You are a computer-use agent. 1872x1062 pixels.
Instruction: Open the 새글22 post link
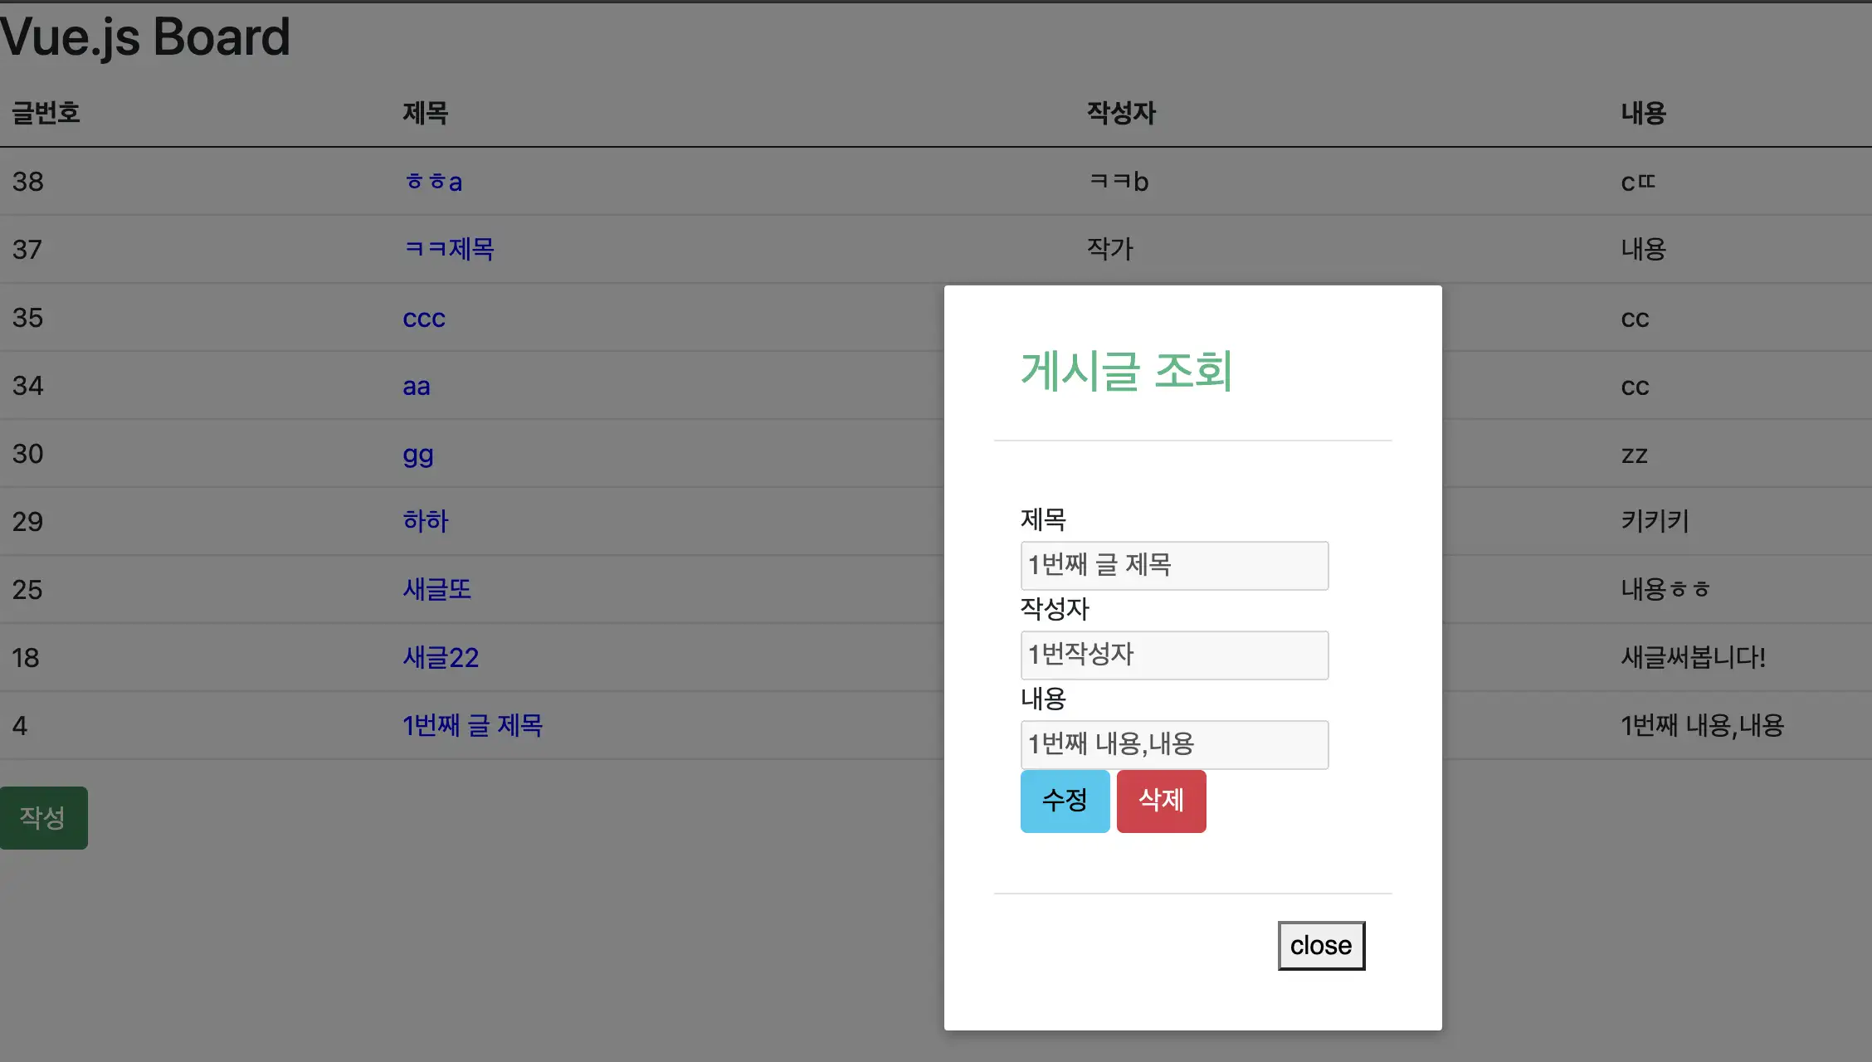tap(441, 657)
